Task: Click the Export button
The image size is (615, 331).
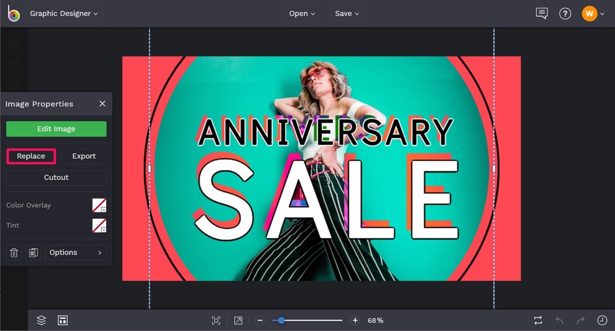Action: [x=84, y=156]
